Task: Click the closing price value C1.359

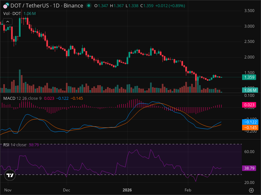Action: (147, 6)
